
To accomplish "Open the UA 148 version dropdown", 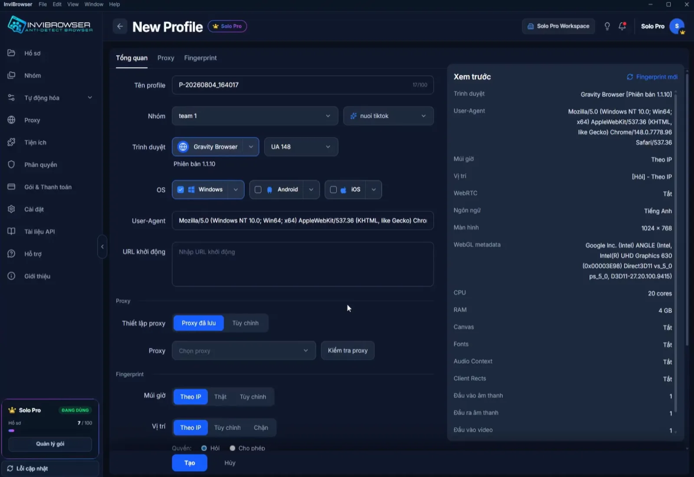I will point(301,147).
